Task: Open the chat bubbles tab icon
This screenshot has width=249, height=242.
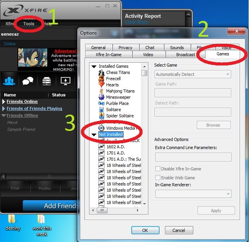Action: click(28, 81)
